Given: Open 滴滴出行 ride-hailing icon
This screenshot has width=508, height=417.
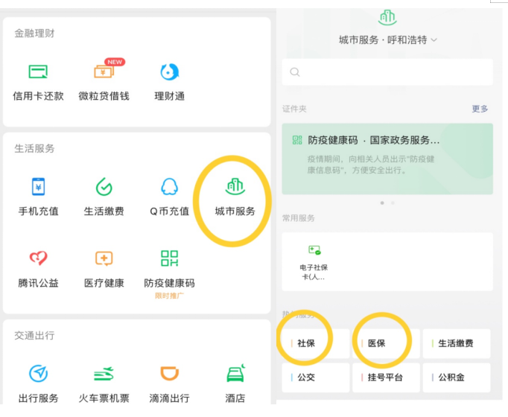Looking at the screenshot, I should pyautogui.click(x=169, y=375).
